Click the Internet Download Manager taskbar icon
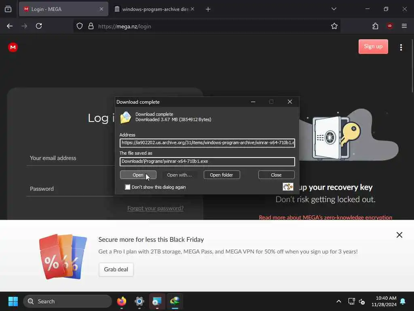The width and height of the screenshot is (414, 311). tap(175, 301)
